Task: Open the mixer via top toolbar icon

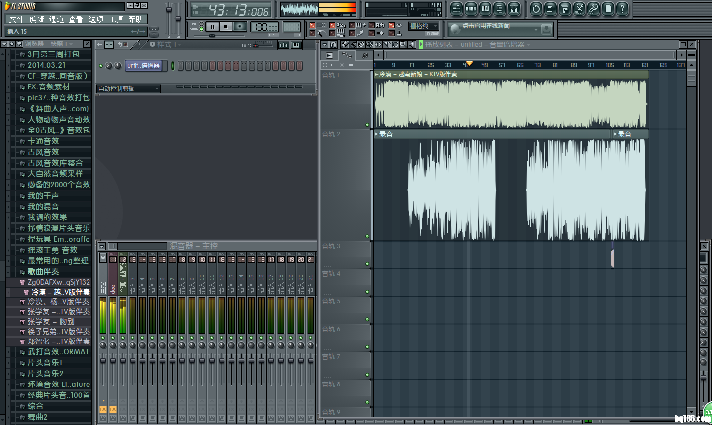Action: (x=514, y=8)
